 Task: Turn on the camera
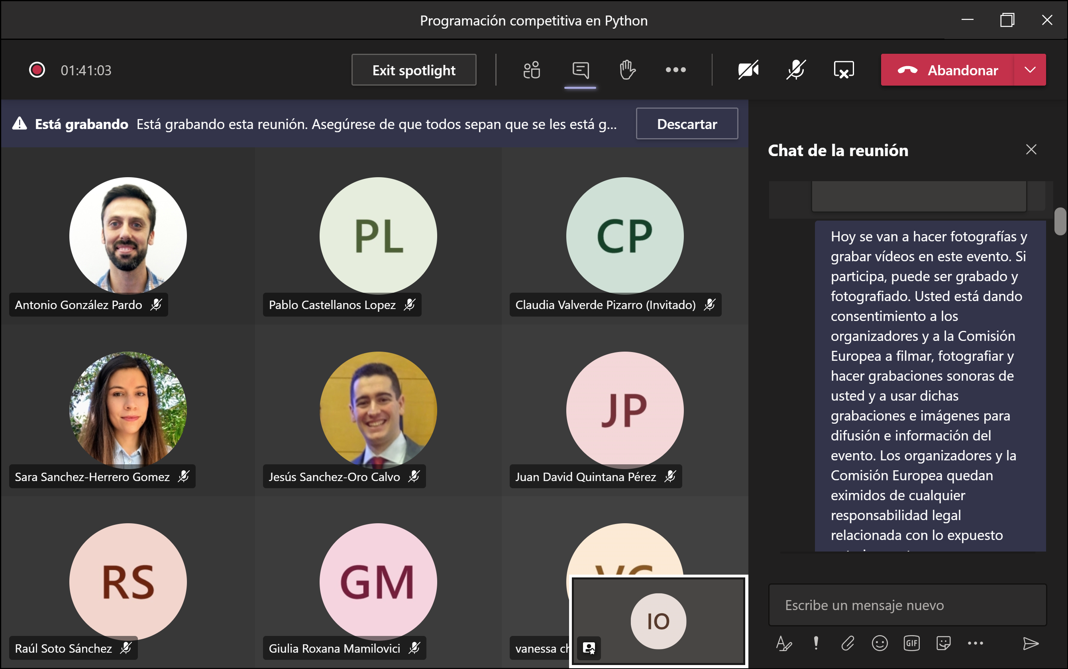click(x=748, y=70)
